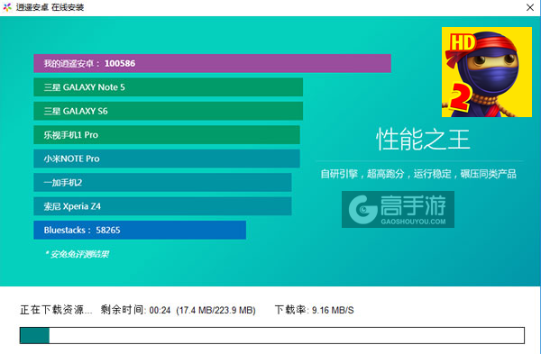This screenshot has height=354, width=541.
Task: Select the Bluestacks 58265 bar
Action: [x=140, y=230]
